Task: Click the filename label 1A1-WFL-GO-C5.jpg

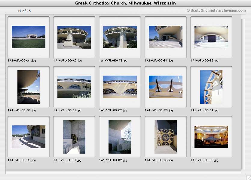Action: (22, 160)
